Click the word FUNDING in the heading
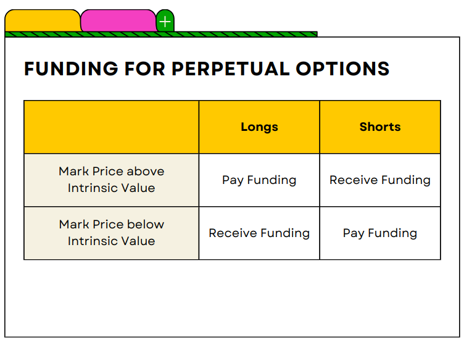This screenshot has height=342, width=464. (x=72, y=69)
